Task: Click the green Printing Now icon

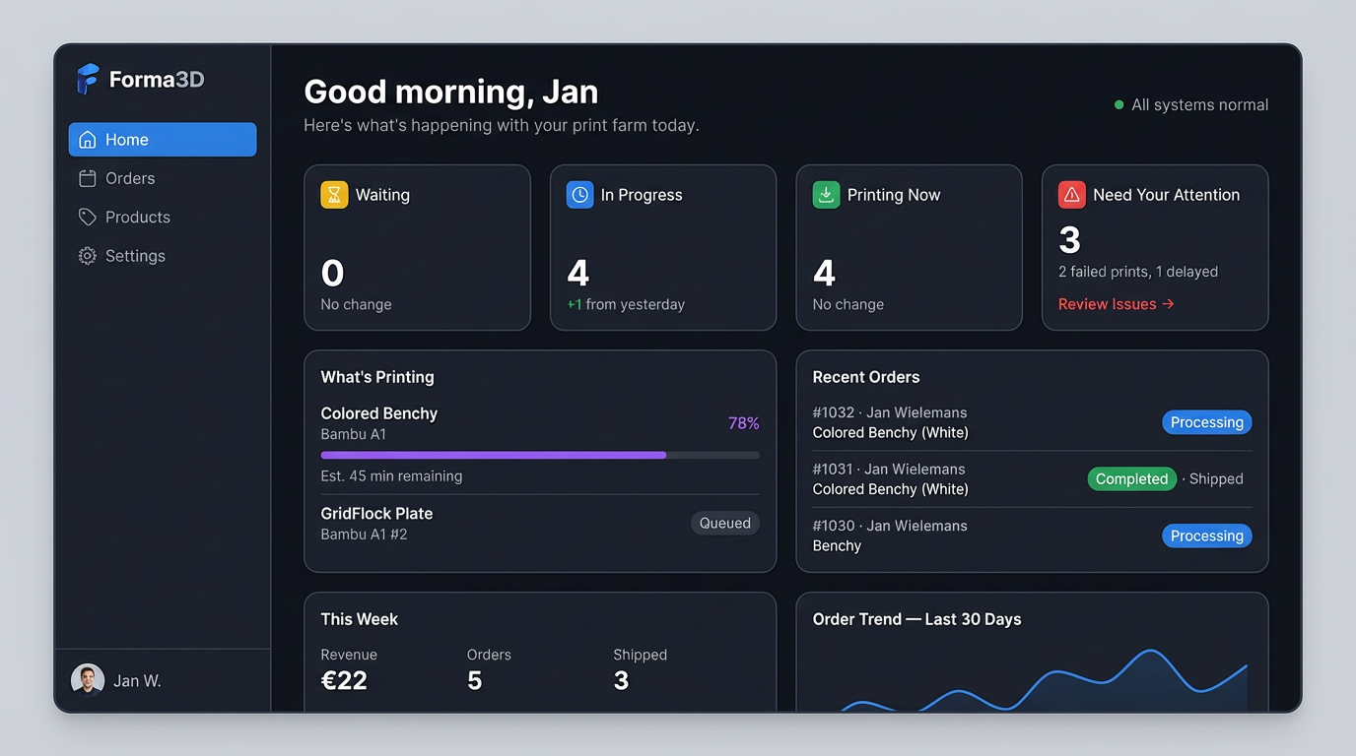Action: [825, 194]
